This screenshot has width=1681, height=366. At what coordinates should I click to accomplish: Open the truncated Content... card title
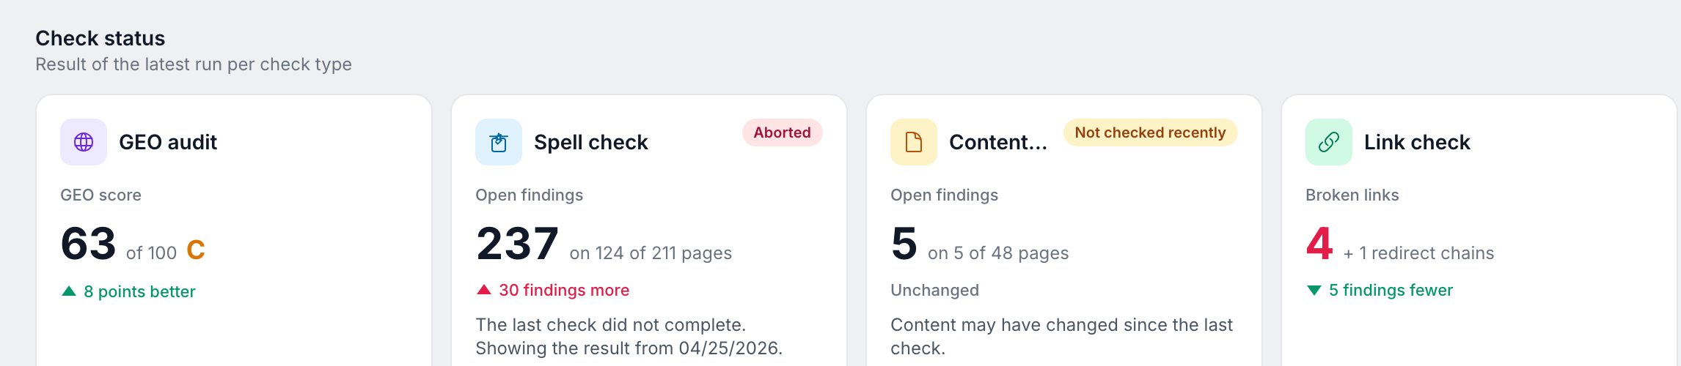pyautogui.click(x=998, y=142)
